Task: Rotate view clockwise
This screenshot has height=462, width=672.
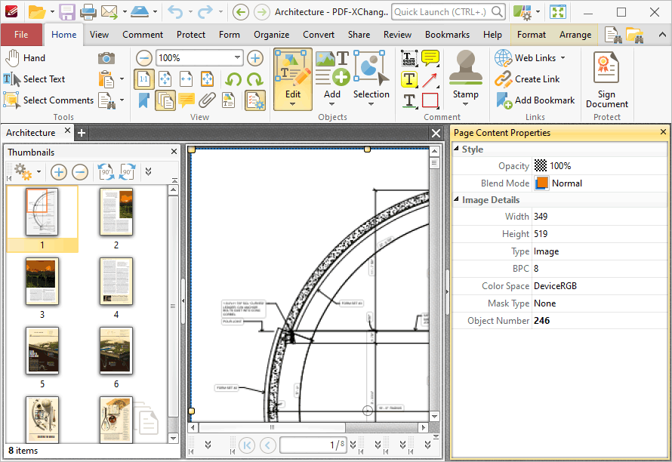Action: pos(255,79)
